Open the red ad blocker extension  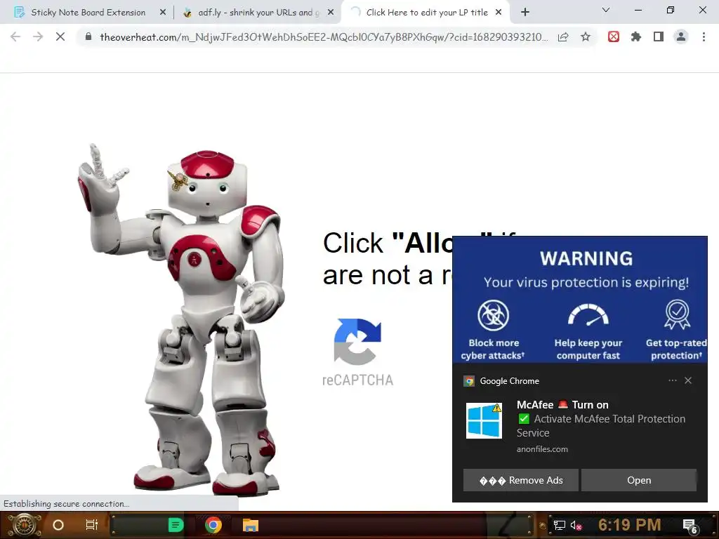614,36
